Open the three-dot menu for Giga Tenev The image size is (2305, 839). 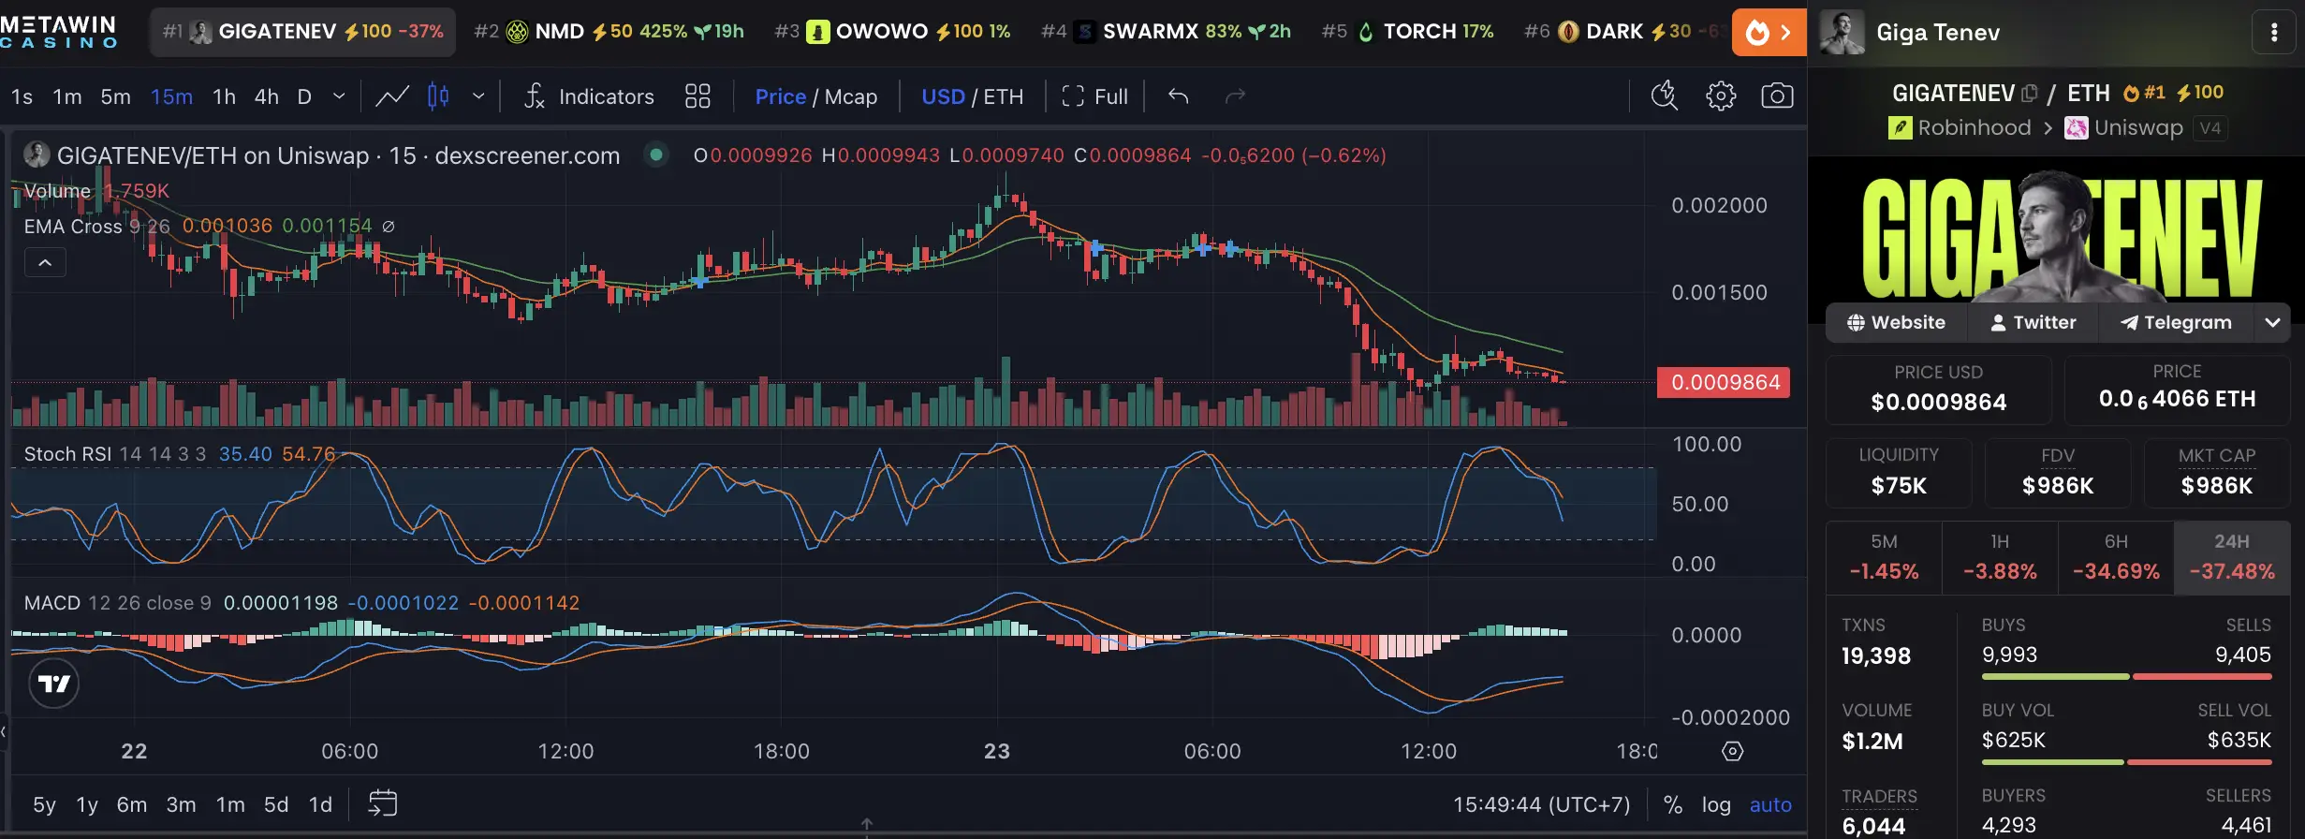(x=2274, y=33)
